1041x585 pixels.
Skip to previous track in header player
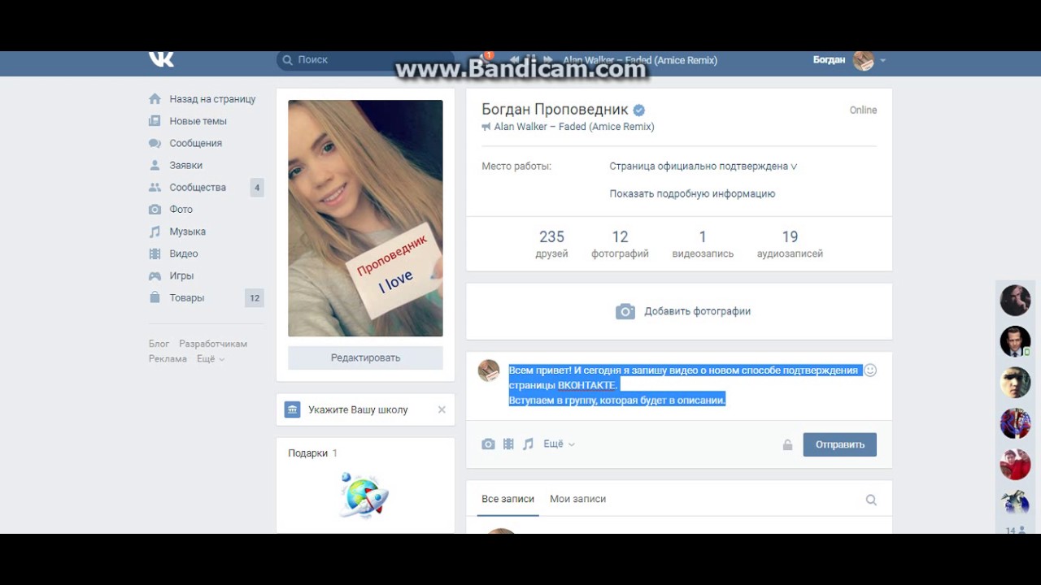[514, 60]
